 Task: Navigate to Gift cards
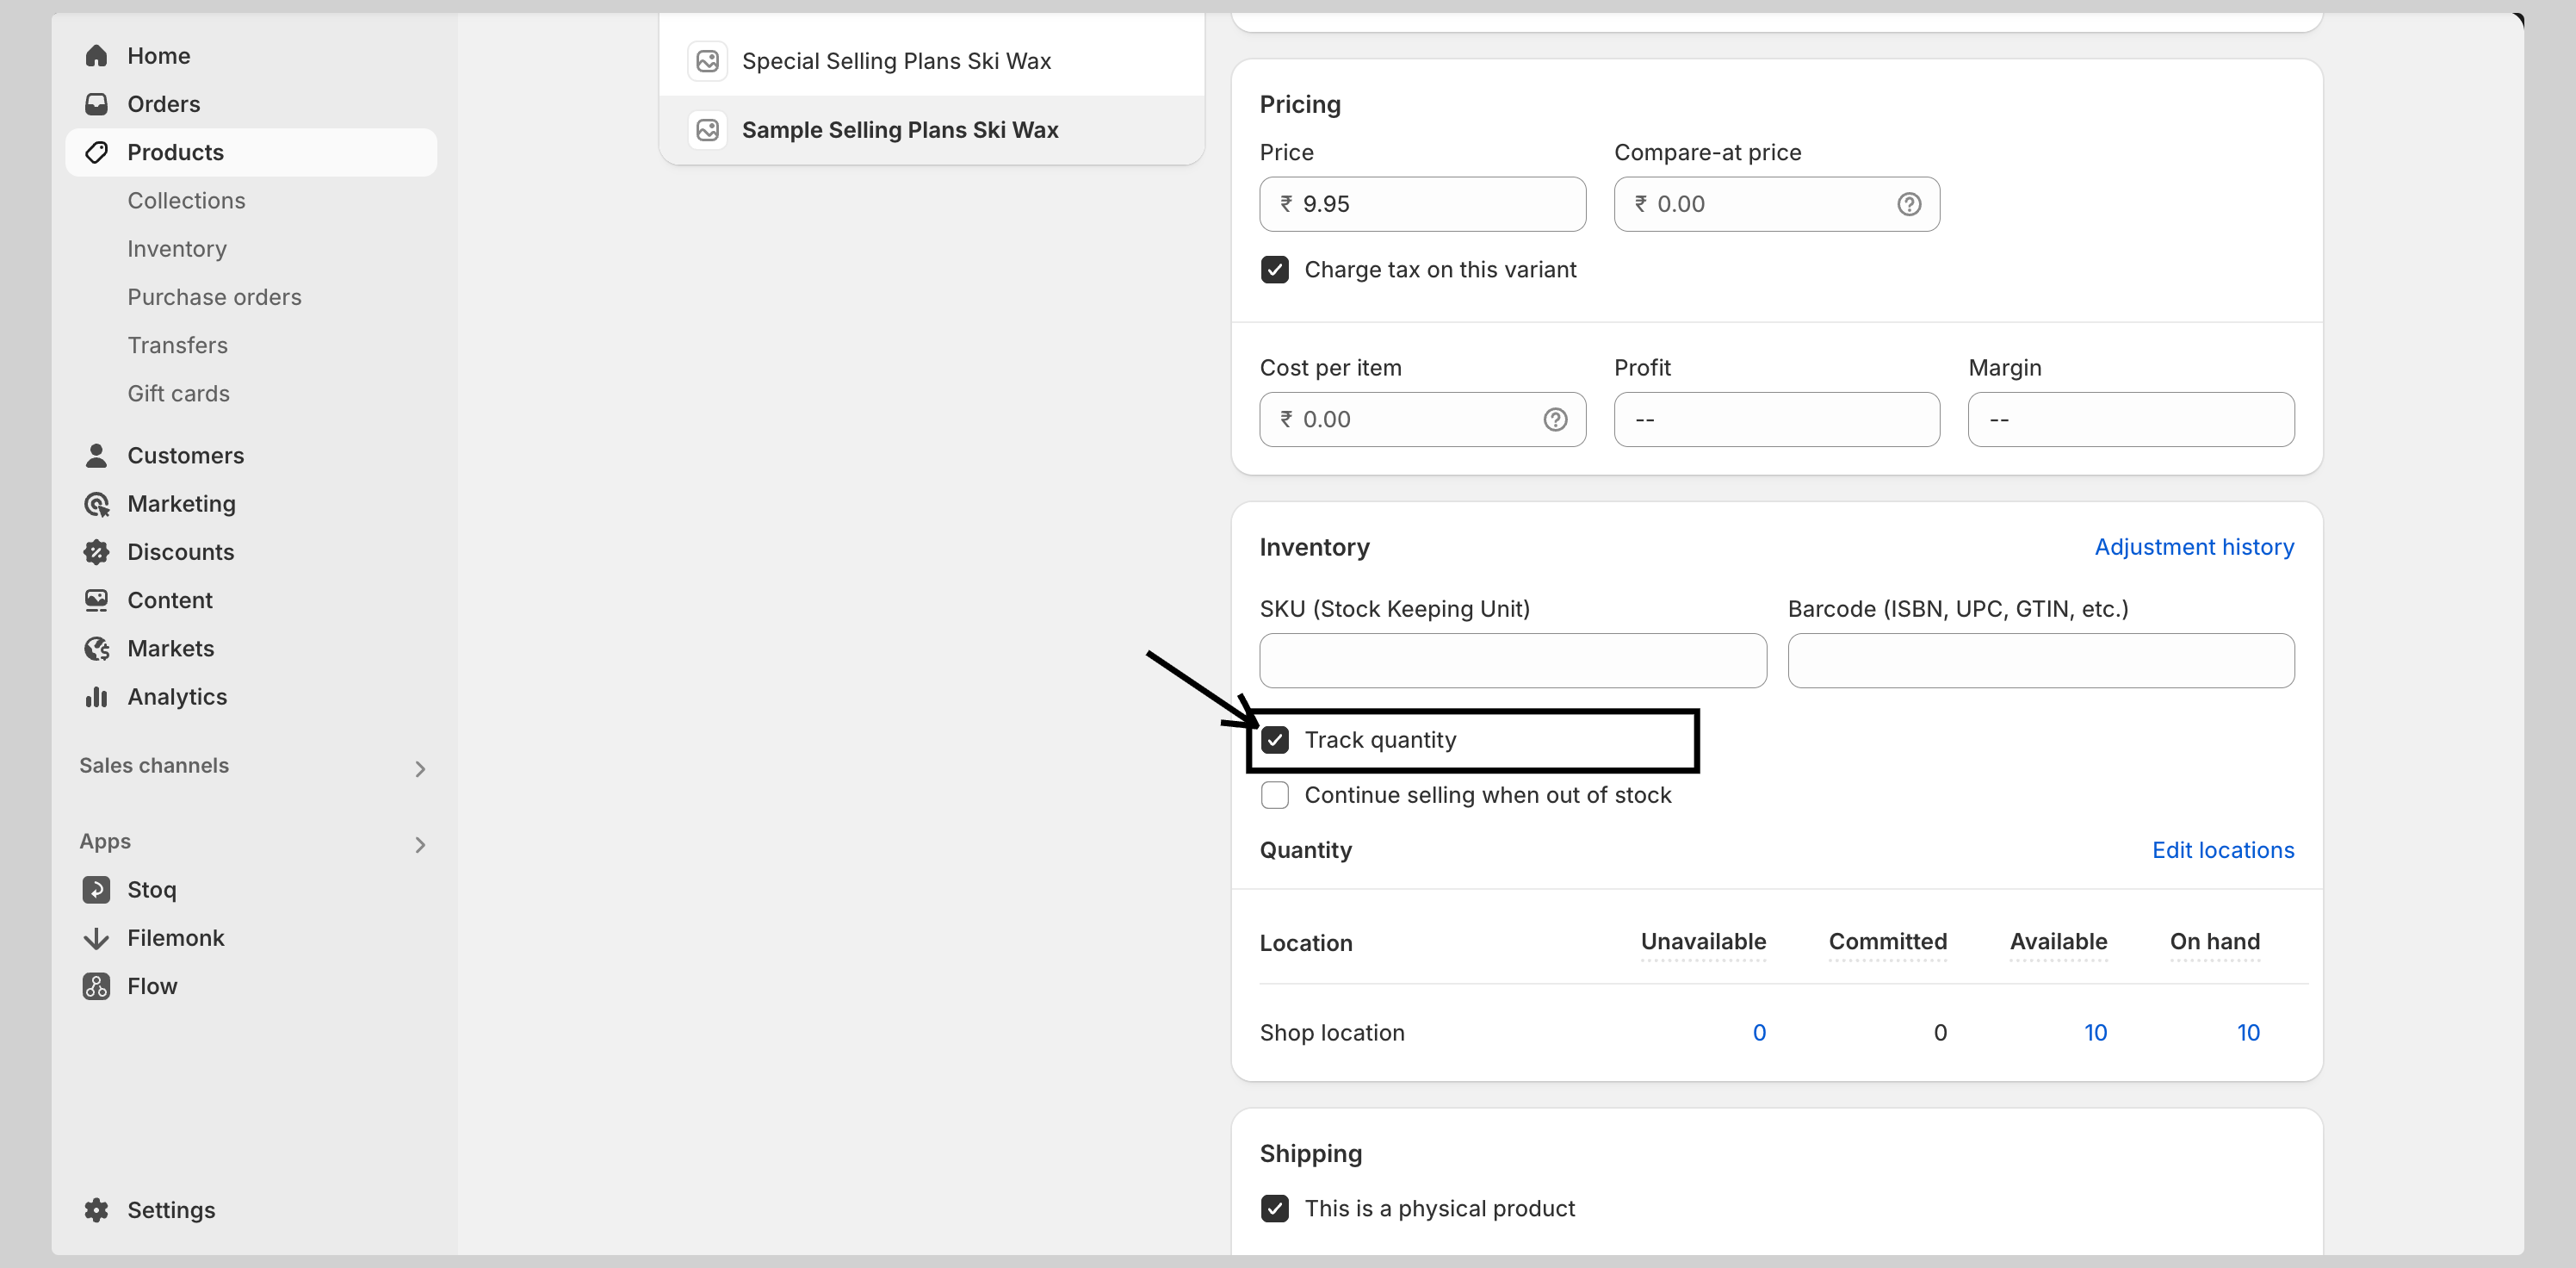click(x=179, y=394)
